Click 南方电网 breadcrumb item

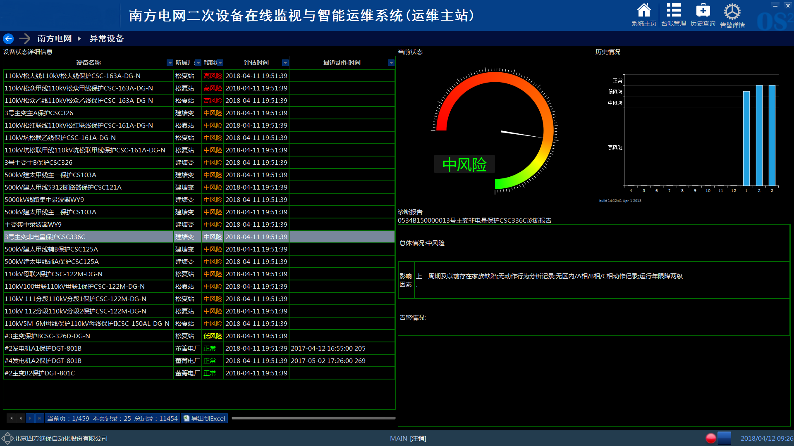55,39
